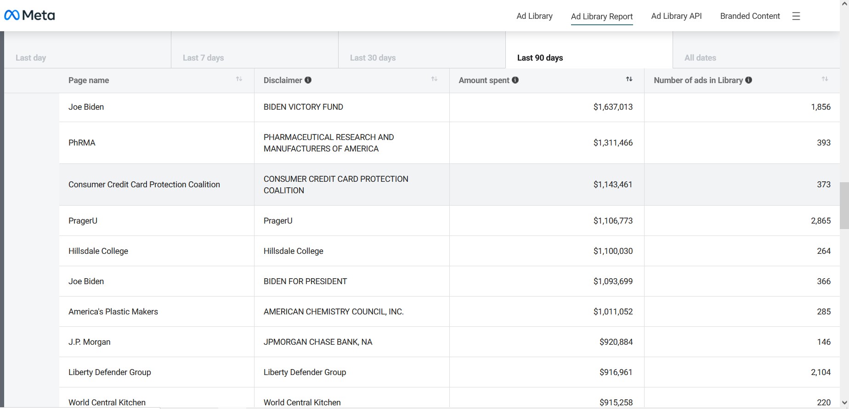Image resolution: width=849 pixels, height=409 pixels.
Task: Click amount $920,884
Action: [616, 342]
